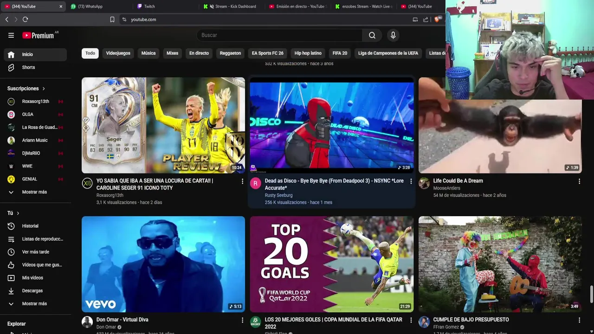Open the GENIAL subscription channel
The height and width of the screenshot is (334, 594).
point(35,179)
